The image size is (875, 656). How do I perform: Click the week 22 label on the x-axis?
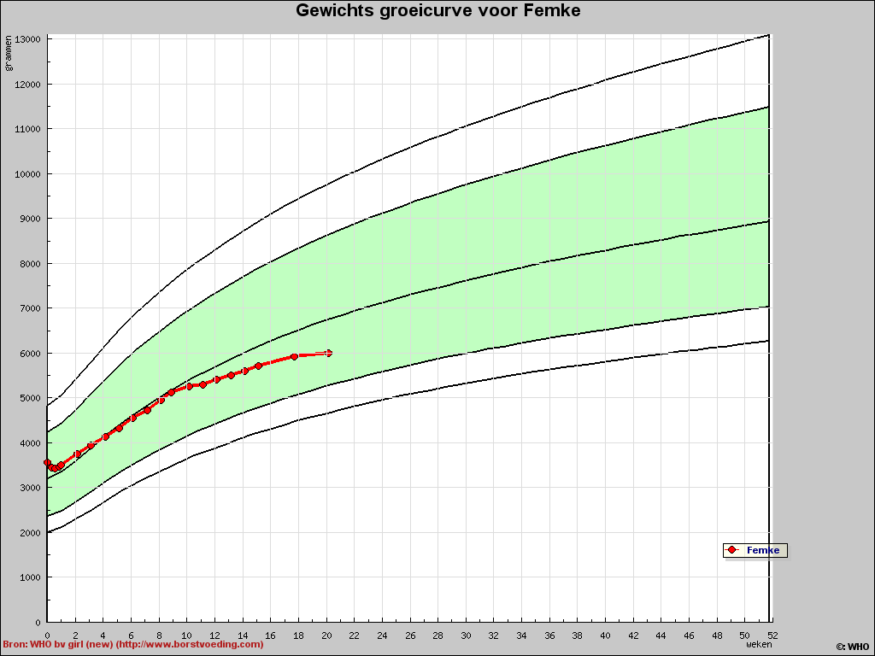coord(355,635)
